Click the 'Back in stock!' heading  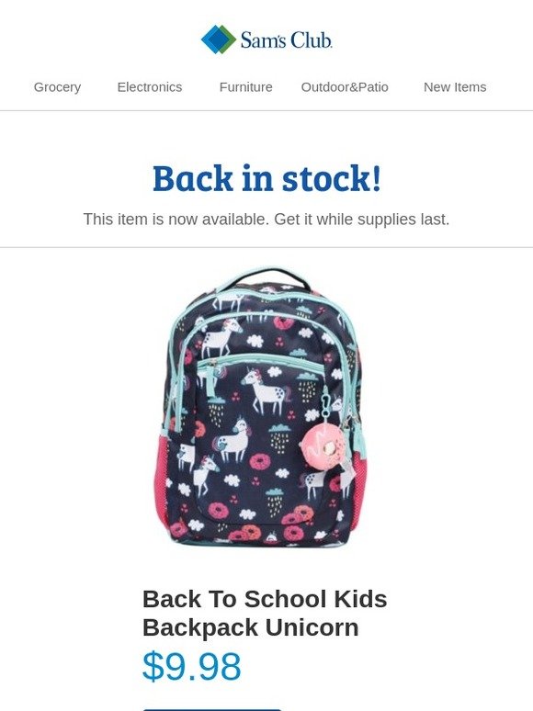point(266,178)
